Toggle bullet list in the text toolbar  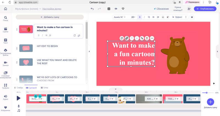click(153, 17)
